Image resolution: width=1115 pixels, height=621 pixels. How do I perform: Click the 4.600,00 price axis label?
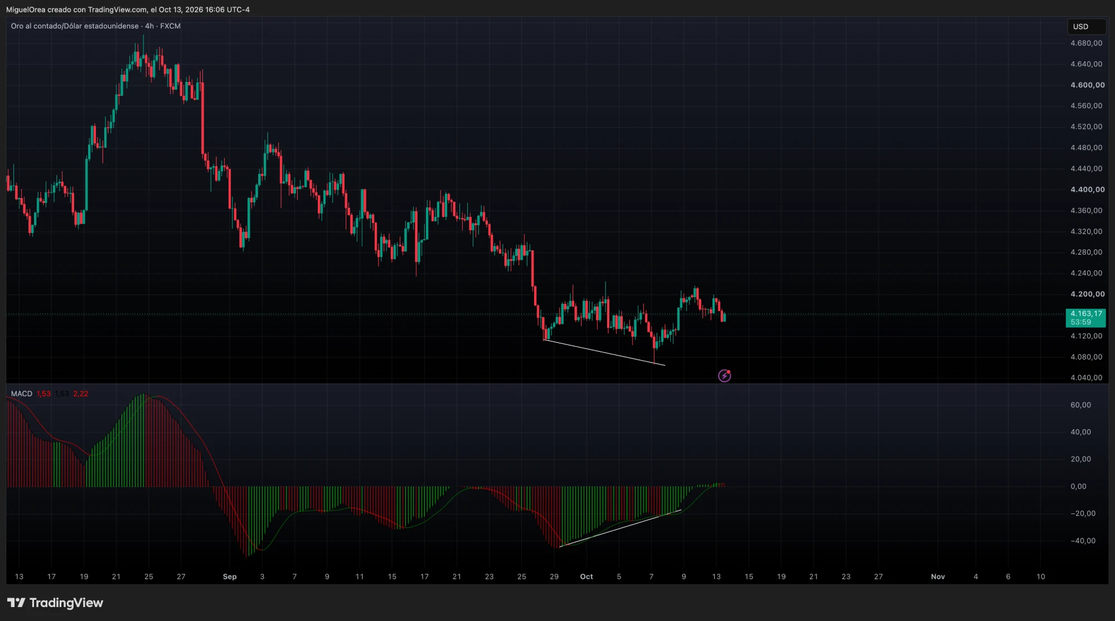(1087, 85)
